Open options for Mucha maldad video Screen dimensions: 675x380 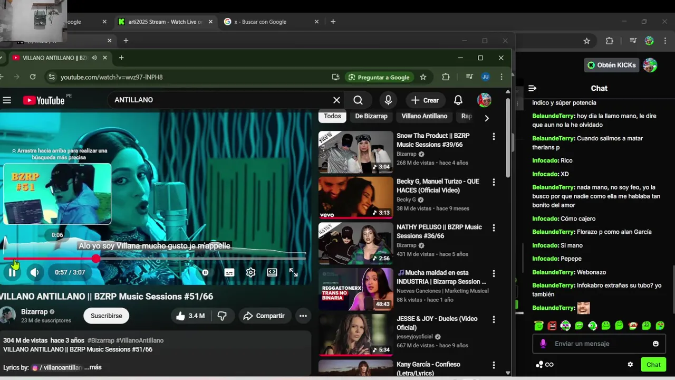494,273
